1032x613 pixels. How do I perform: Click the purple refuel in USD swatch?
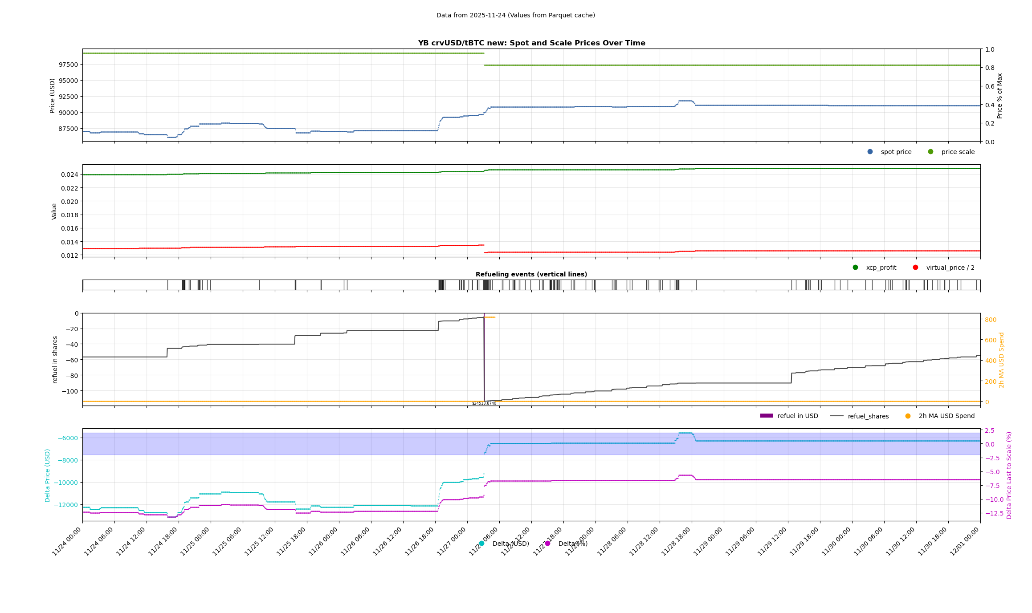pyautogui.click(x=766, y=416)
